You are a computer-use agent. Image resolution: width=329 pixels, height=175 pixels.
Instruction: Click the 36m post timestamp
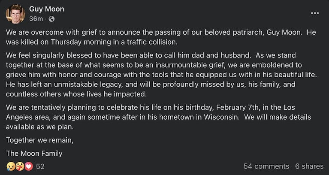tap(35, 19)
